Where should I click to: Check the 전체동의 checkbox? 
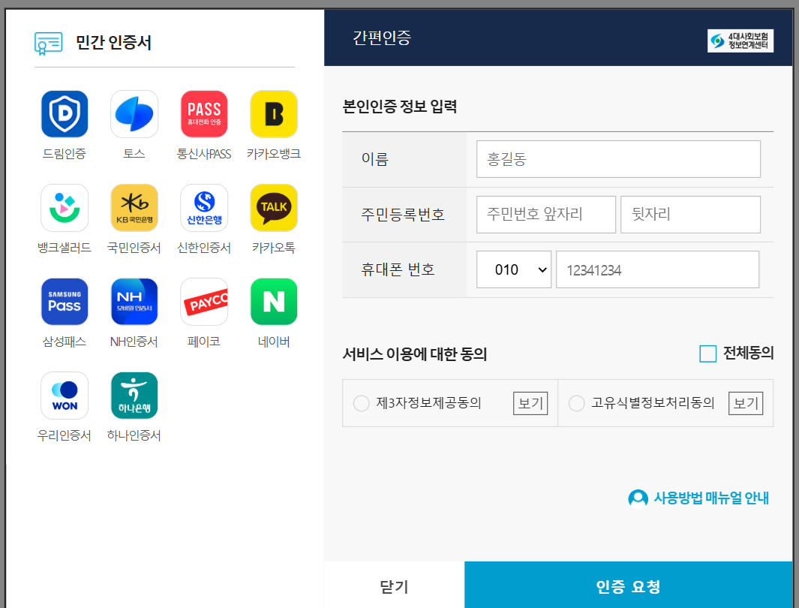coord(707,354)
